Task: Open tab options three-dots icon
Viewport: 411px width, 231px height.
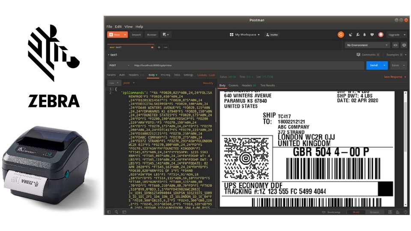Action: 165,47
